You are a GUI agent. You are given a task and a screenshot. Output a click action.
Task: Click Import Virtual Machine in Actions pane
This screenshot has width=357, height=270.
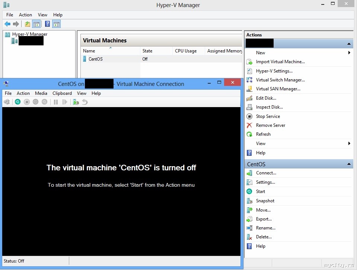point(280,62)
